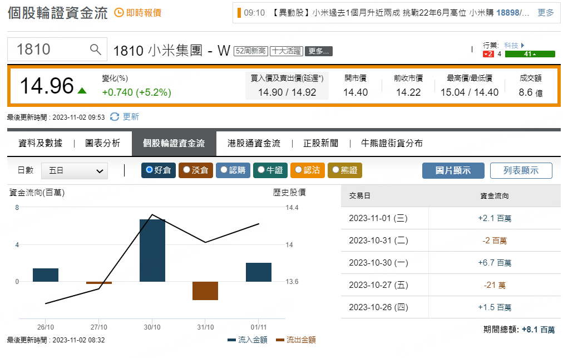Click the 最高價/最低價 15.04 / 14.40 value
The image size is (563, 358).
click(470, 92)
